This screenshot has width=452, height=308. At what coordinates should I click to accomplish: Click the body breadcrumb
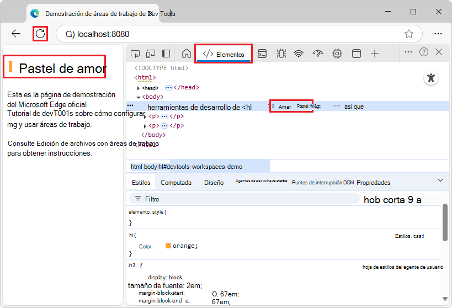click(x=151, y=167)
